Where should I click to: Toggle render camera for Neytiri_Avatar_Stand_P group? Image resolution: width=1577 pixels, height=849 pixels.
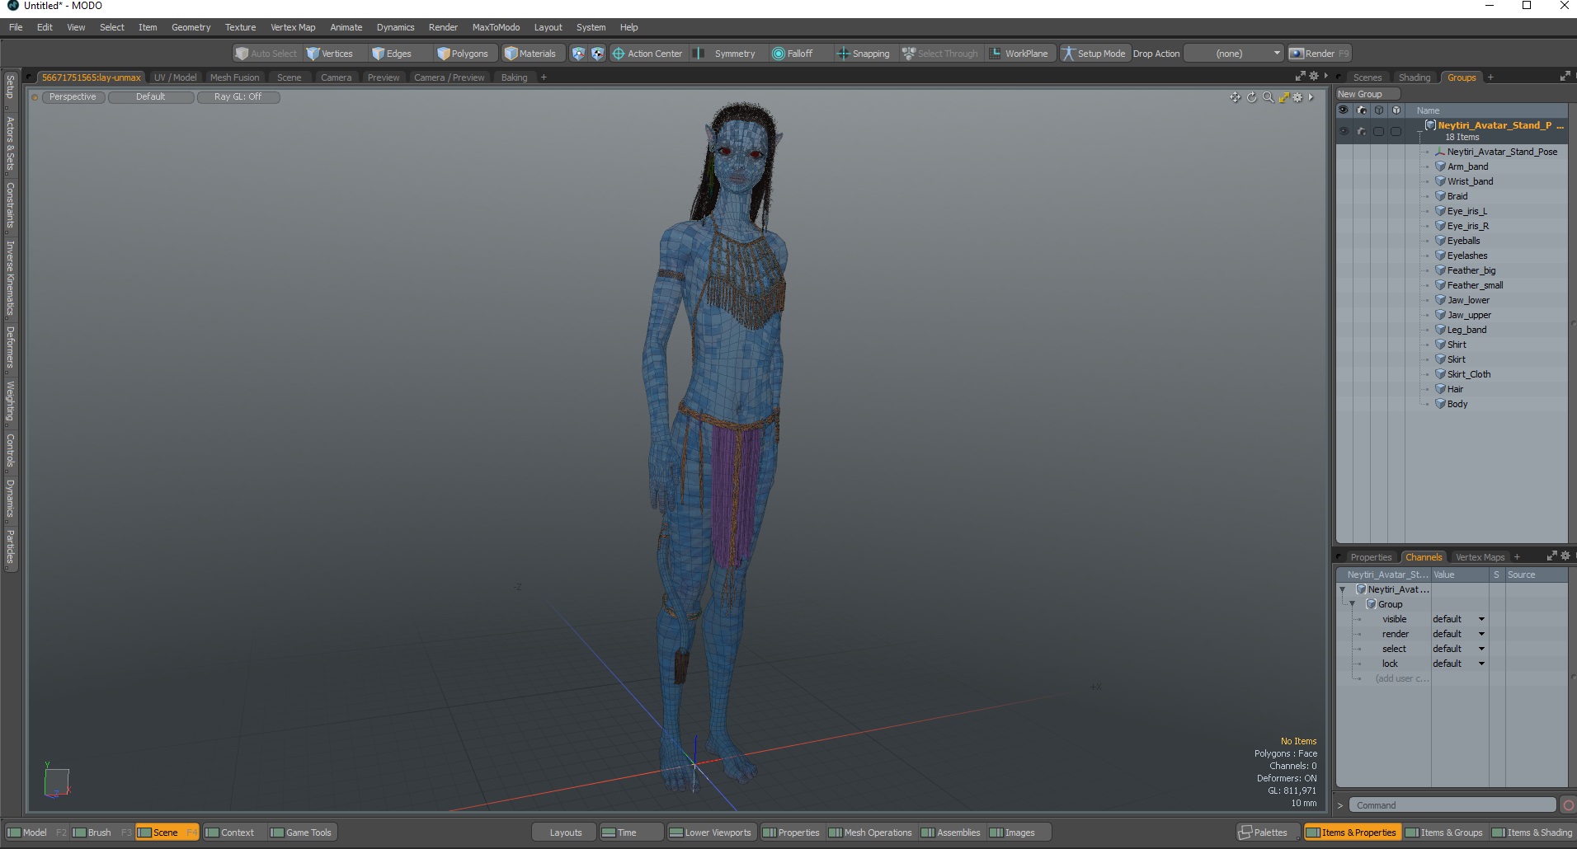(x=1361, y=131)
